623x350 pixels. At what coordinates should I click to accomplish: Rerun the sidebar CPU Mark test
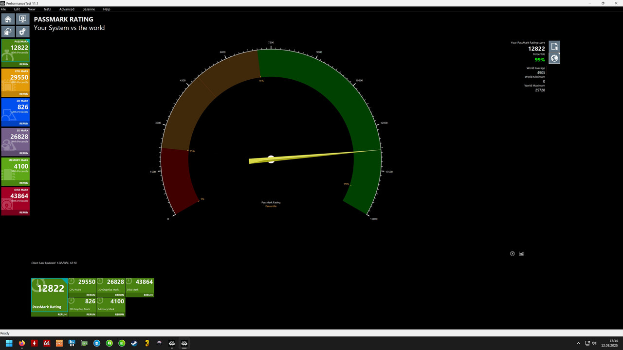pyautogui.click(x=23, y=94)
